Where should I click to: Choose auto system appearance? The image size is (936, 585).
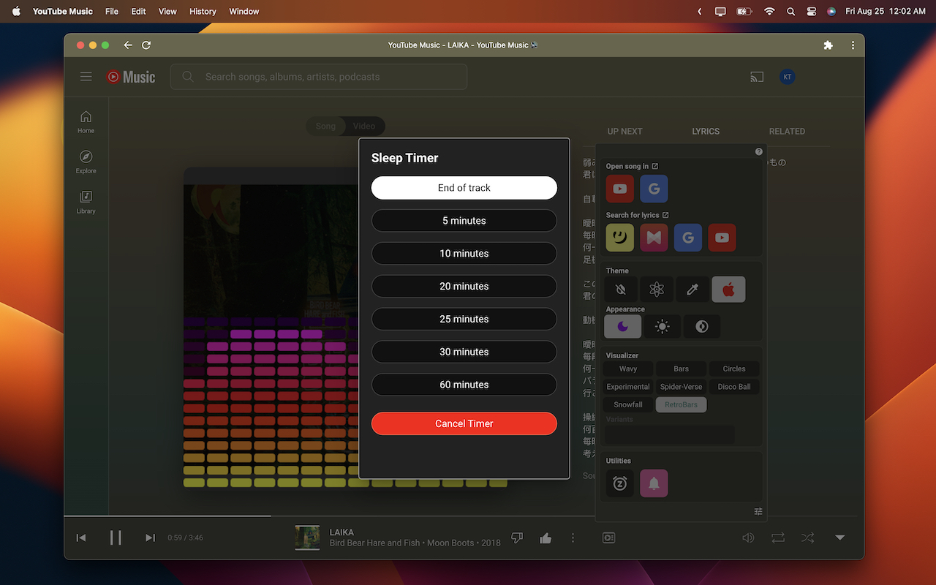pyautogui.click(x=702, y=327)
